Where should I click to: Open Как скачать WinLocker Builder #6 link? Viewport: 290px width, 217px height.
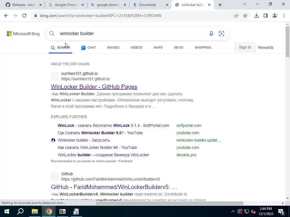click(97, 147)
